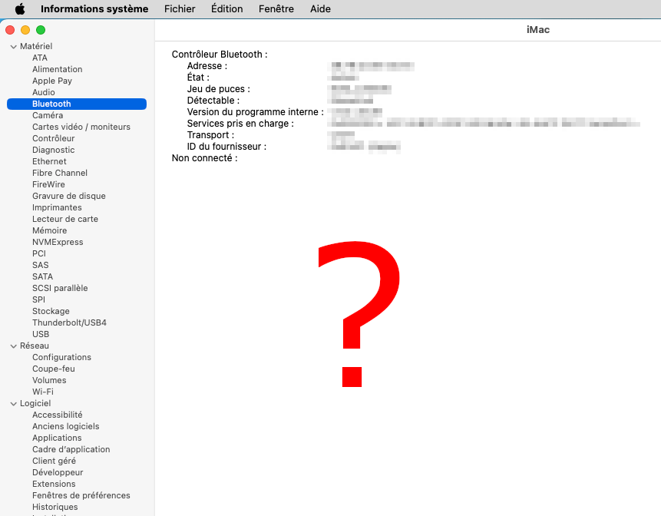Click the Jeu de puces label
The image size is (661, 516).
click(218, 89)
